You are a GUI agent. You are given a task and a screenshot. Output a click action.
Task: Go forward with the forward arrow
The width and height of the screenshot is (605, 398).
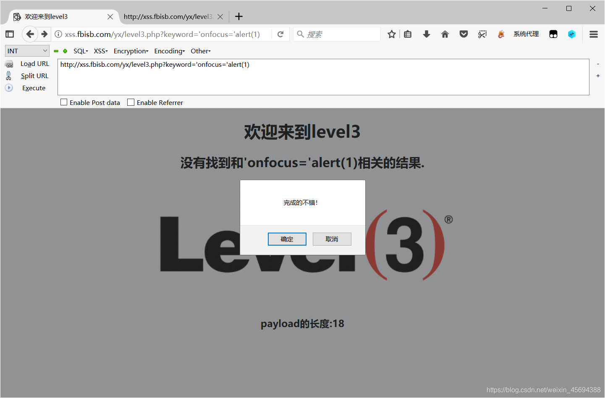[x=45, y=34]
